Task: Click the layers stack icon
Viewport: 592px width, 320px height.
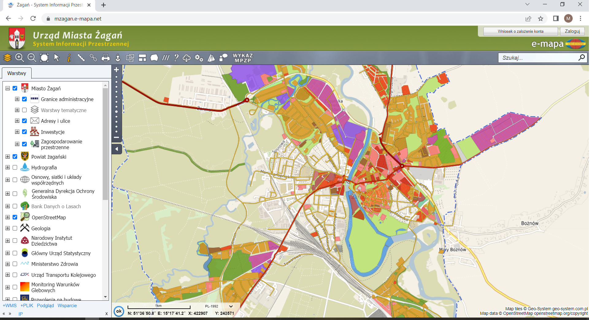Action: 7,58
